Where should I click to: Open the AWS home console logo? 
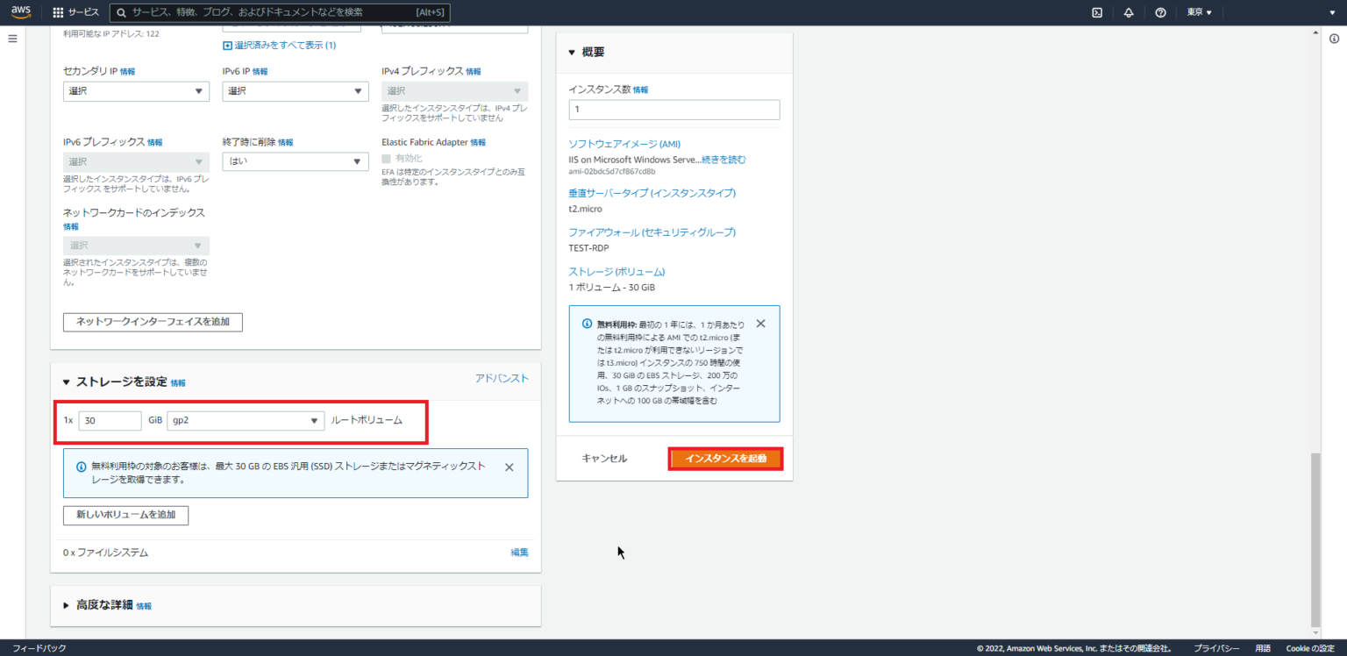point(20,12)
